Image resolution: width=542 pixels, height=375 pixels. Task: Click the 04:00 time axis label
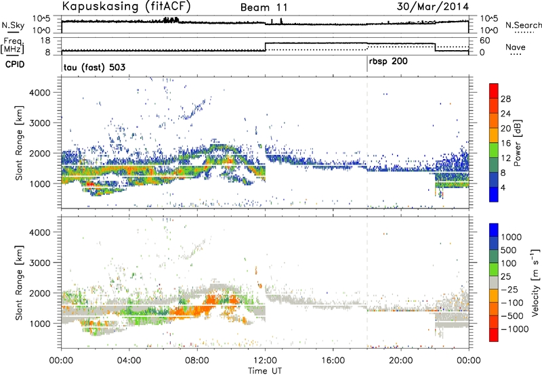point(129,361)
